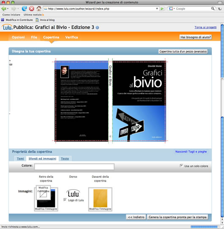Click Nascondi Tagli e pieghe link

[191, 152]
